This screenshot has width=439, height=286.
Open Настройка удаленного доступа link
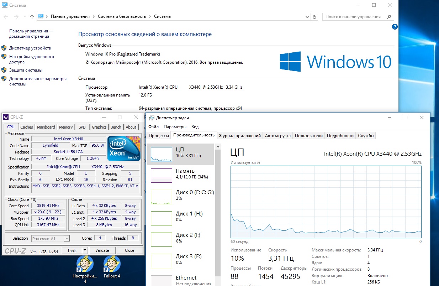32,59
